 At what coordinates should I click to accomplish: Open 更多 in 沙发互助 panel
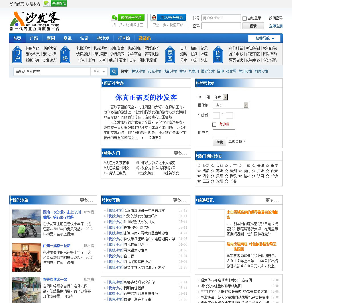pos(180,200)
